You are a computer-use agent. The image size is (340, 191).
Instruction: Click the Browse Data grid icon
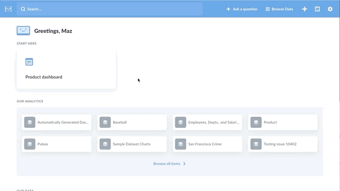(x=268, y=9)
